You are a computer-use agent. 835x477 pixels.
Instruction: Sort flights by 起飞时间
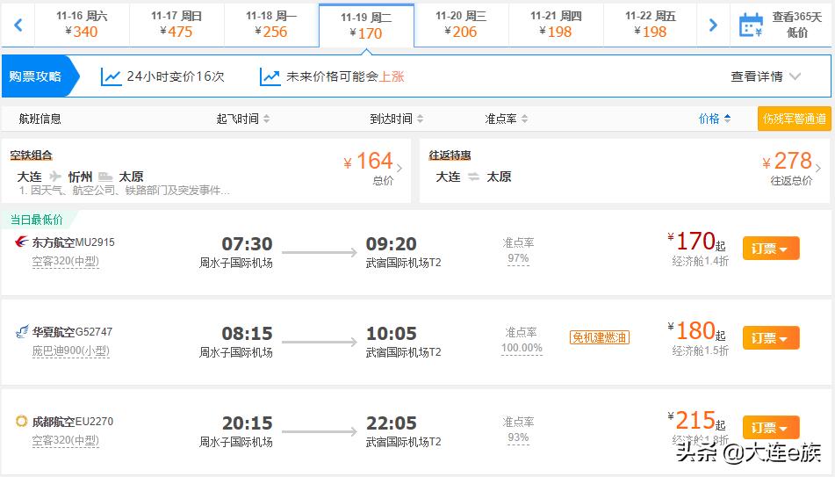point(243,119)
